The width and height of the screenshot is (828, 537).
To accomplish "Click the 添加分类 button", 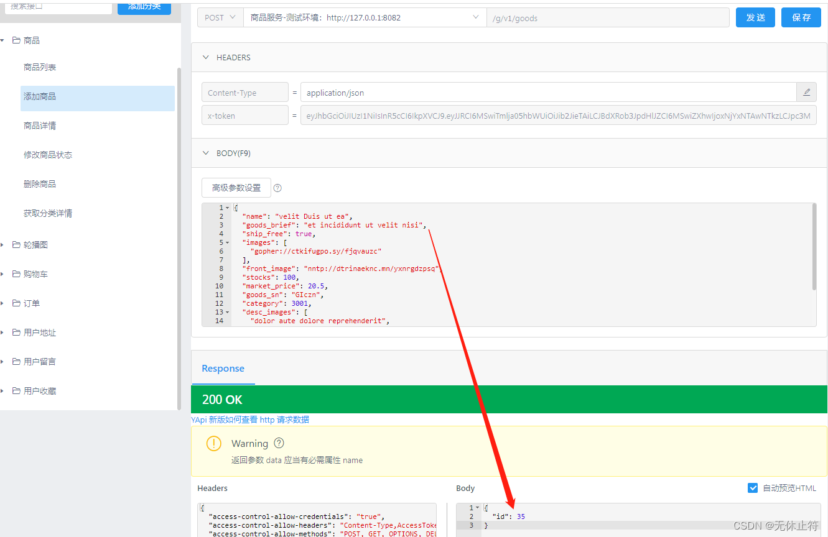I will click(x=144, y=6).
